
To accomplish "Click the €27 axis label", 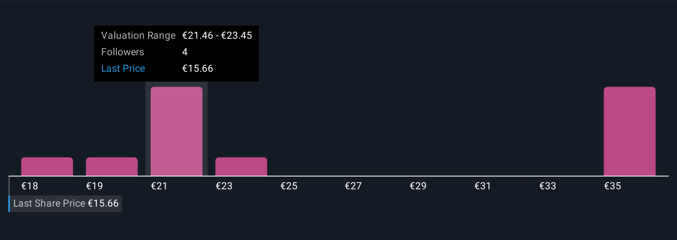I will (353, 186).
